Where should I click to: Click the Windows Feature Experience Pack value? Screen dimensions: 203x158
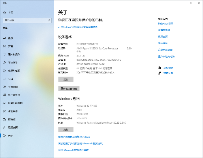(x=101, y=123)
